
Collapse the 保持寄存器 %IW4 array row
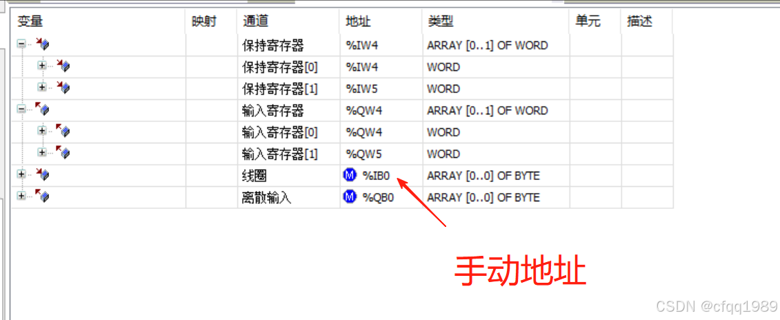[x=21, y=44]
